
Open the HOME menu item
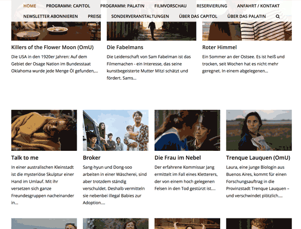(x=30, y=6)
